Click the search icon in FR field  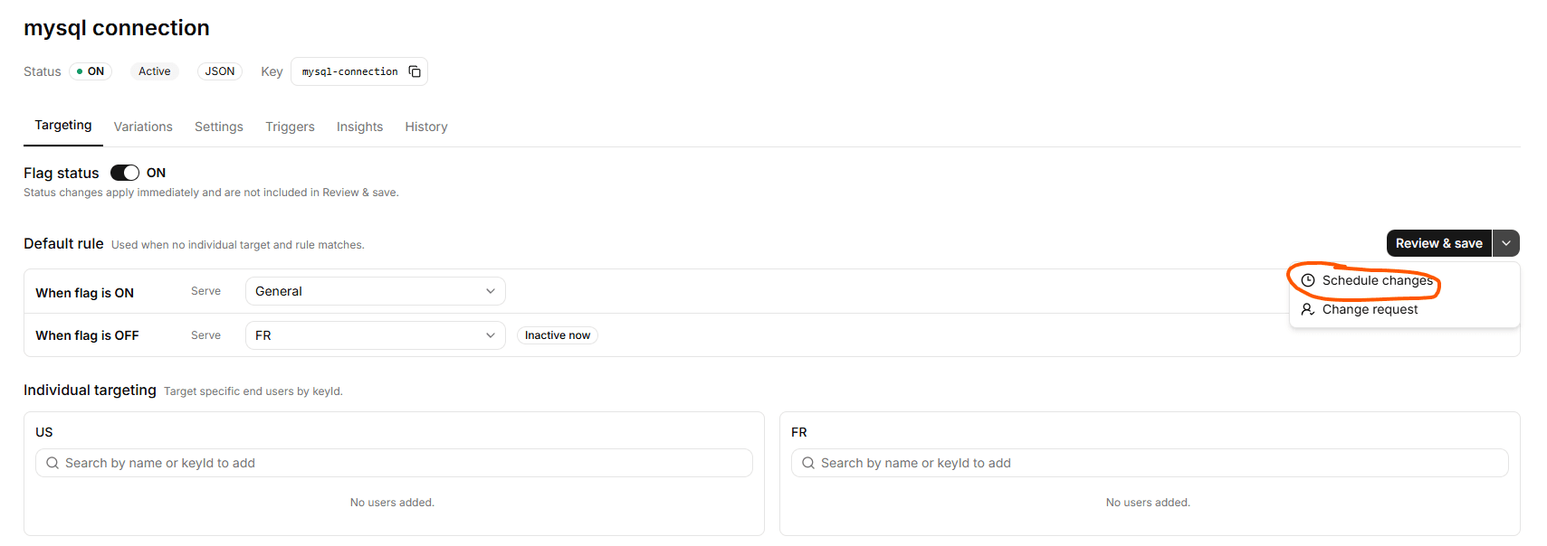tap(808, 463)
